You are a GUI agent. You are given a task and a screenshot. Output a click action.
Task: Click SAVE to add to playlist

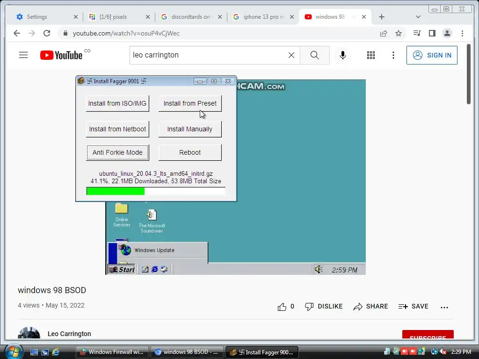(413, 307)
